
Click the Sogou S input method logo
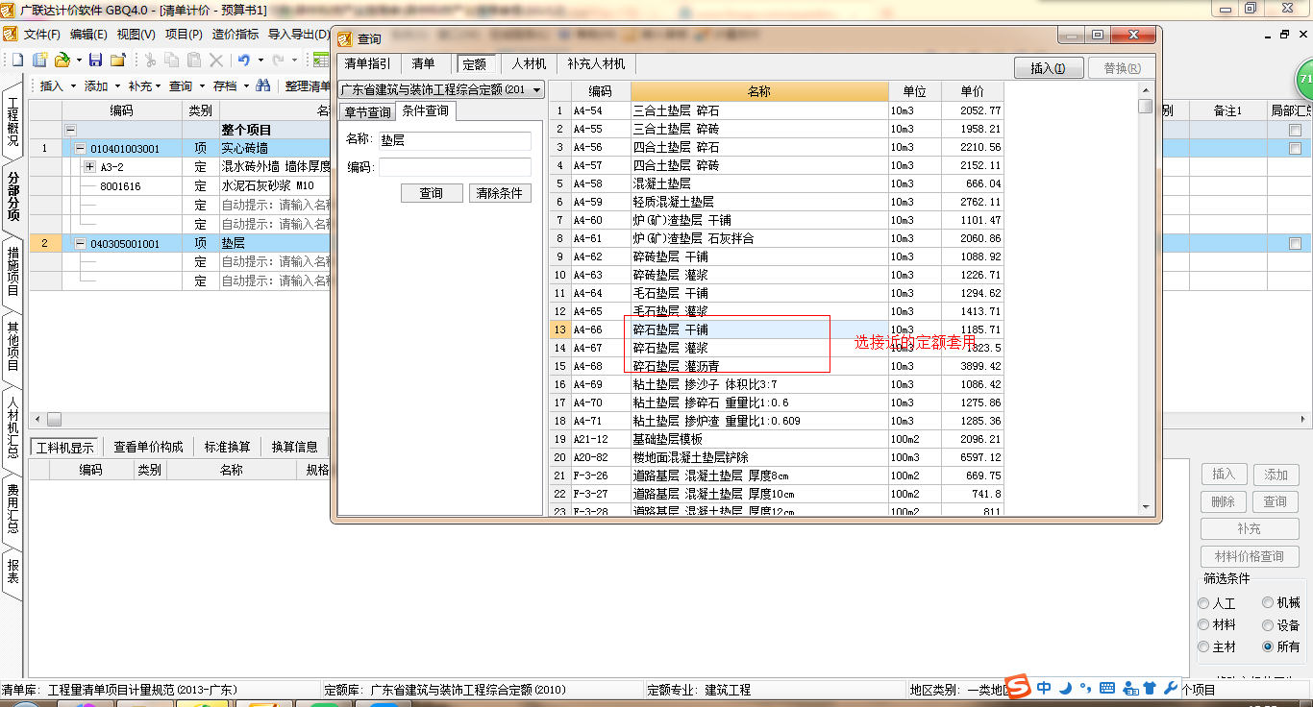point(1018,687)
